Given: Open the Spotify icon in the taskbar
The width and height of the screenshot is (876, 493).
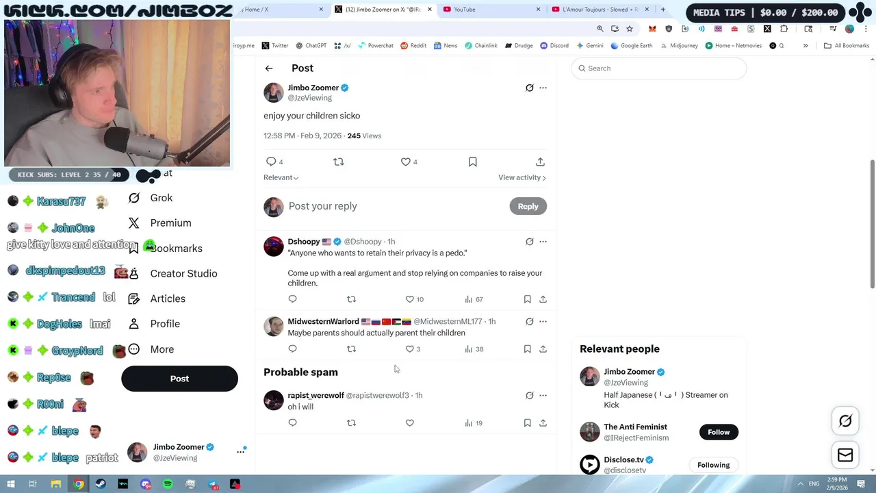Looking at the screenshot, I should click(168, 484).
